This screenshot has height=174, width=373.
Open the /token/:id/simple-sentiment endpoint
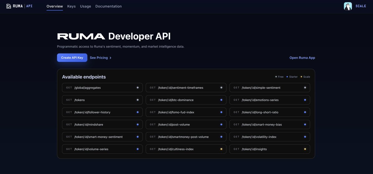tap(270, 88)
